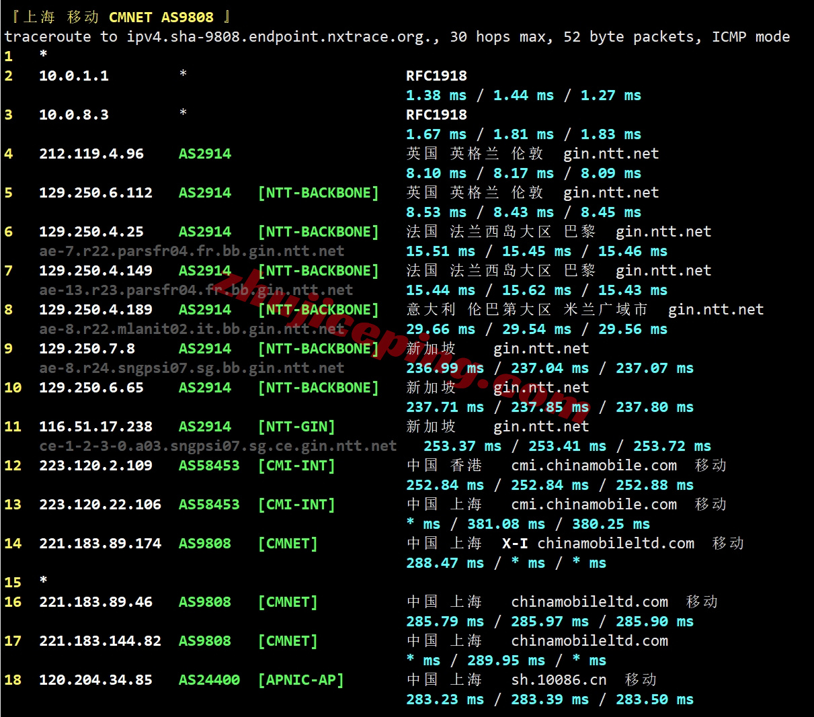Select IP address 129.250.4.189
Viewport: 814px width, 717px height.
click(x=95, y=310)
